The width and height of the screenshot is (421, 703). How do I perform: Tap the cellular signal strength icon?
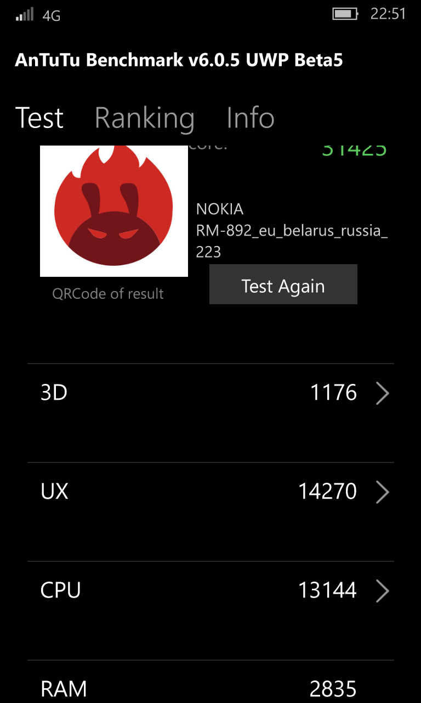[x=25, y=14]
